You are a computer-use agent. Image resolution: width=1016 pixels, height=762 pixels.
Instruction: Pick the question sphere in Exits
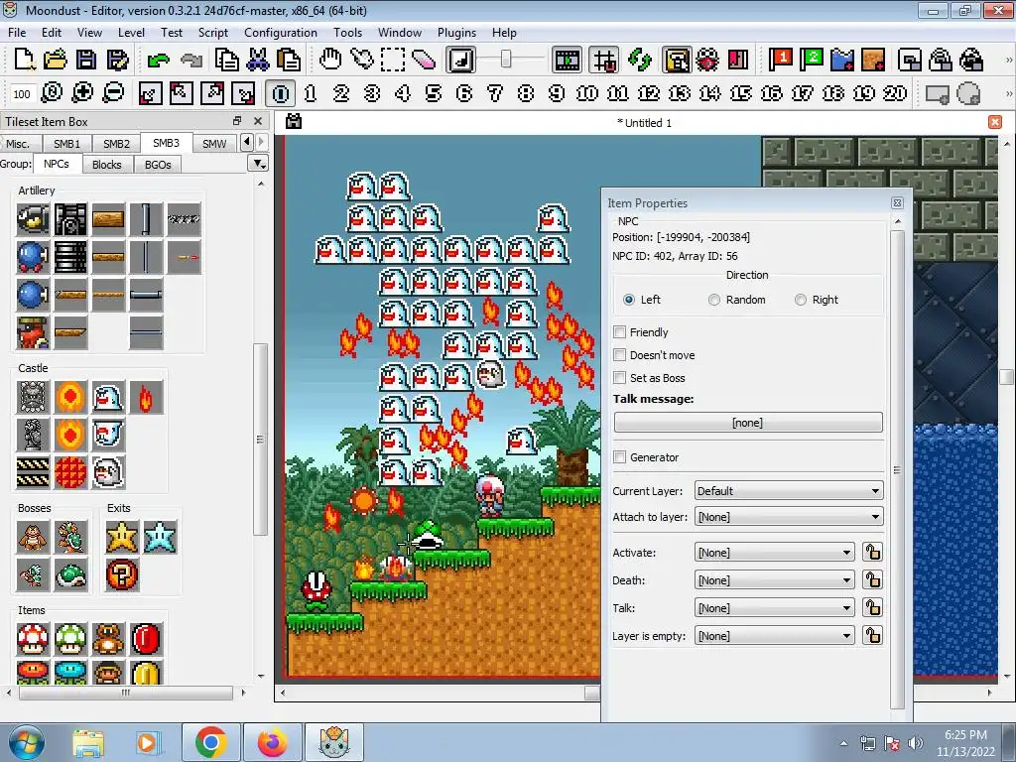point(122,574)
